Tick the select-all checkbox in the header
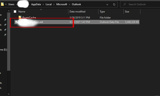The width and height of the screenshot is (160, 96). click(15, 12)
